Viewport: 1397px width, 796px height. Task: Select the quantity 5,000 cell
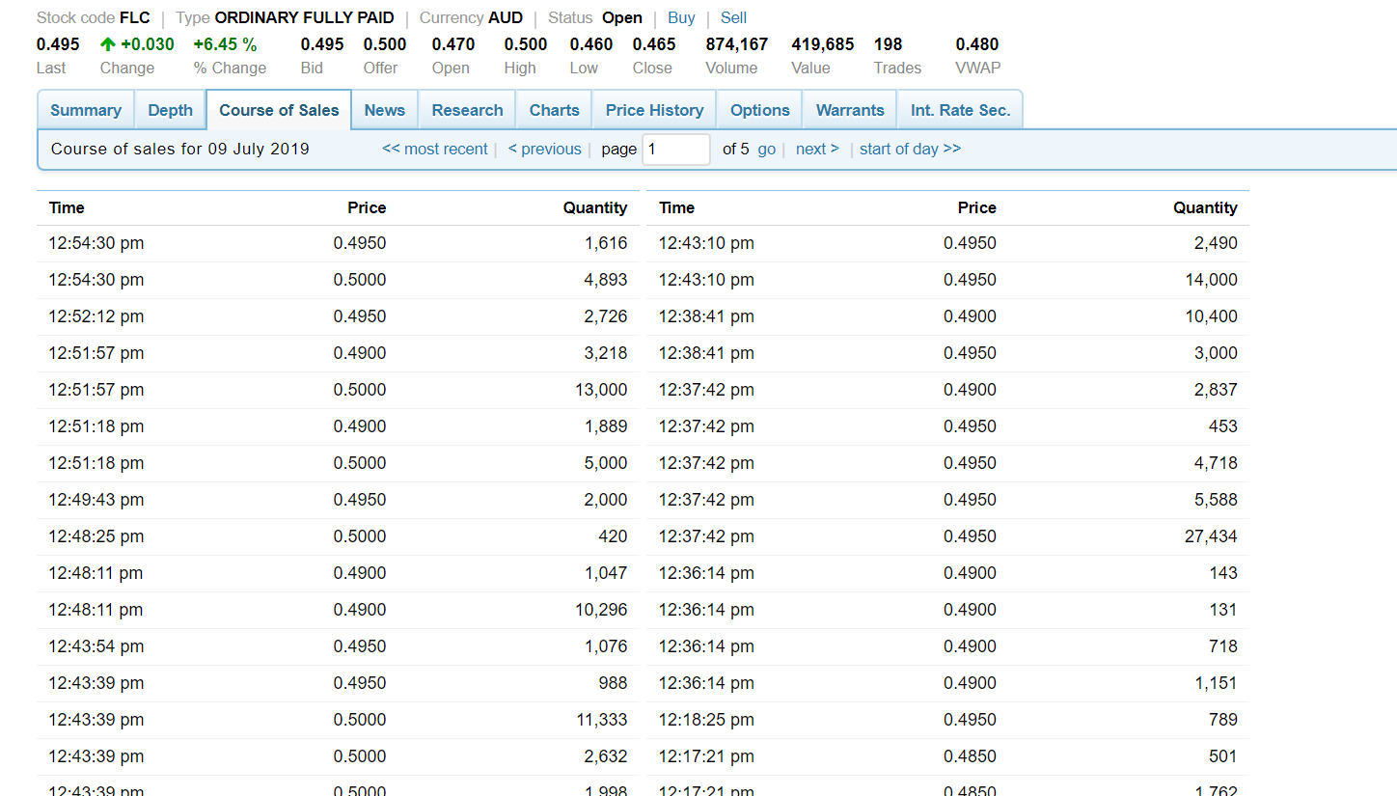606,463
